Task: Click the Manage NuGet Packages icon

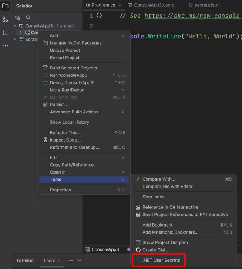Action: pos(46,43)
